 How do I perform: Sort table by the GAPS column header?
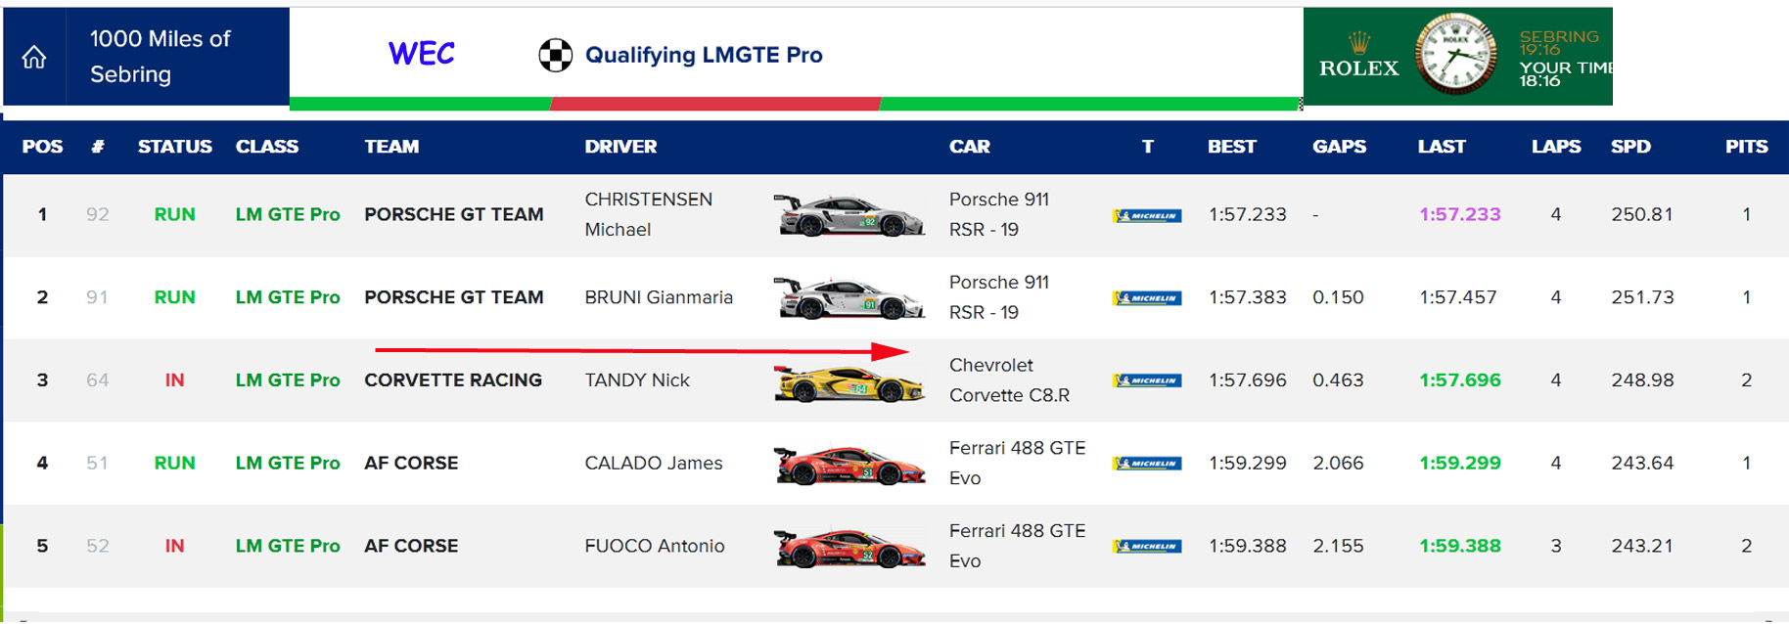coord(1339,147)
